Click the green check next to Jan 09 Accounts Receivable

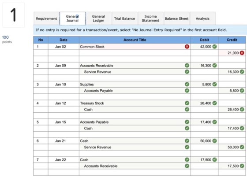point(187,66)
